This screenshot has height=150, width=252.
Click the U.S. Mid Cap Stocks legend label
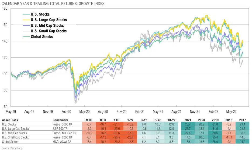coord(47,26)
